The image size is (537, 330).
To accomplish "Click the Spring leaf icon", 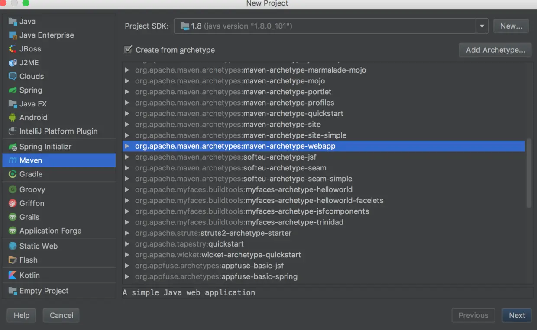I will [13, 90].
